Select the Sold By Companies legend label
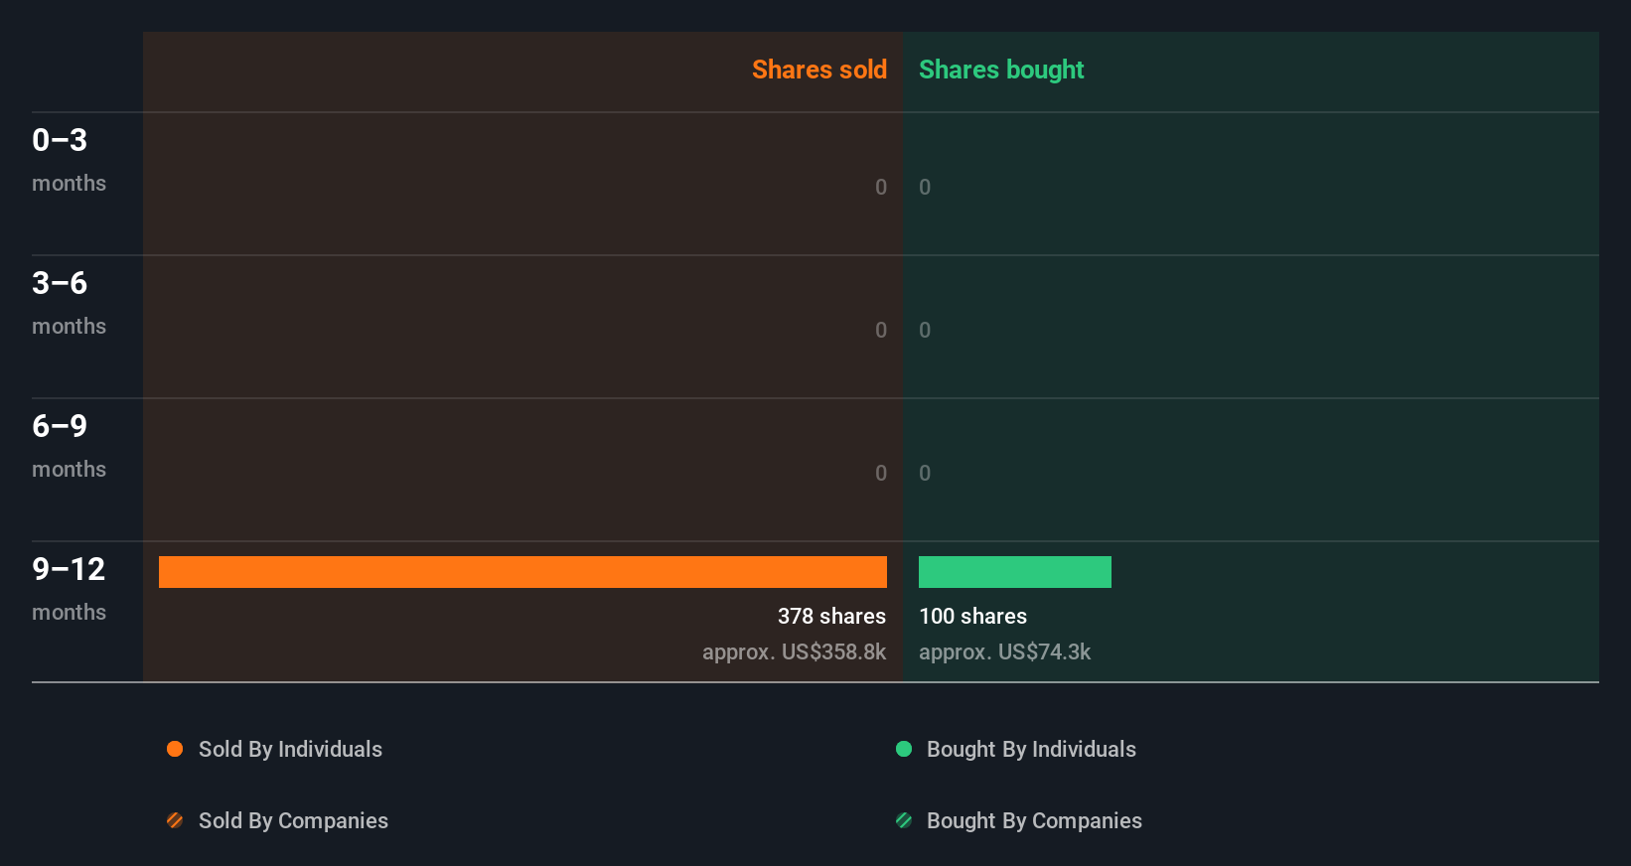Screen dimensions: 1631x866 coord(293,821)
